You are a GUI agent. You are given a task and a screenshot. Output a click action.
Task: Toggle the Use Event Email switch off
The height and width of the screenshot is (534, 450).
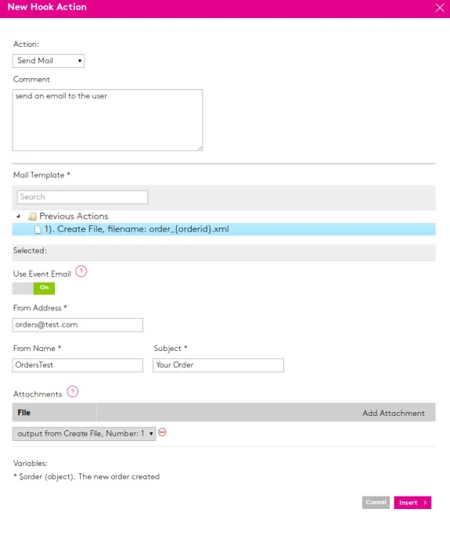coord(34,289)
